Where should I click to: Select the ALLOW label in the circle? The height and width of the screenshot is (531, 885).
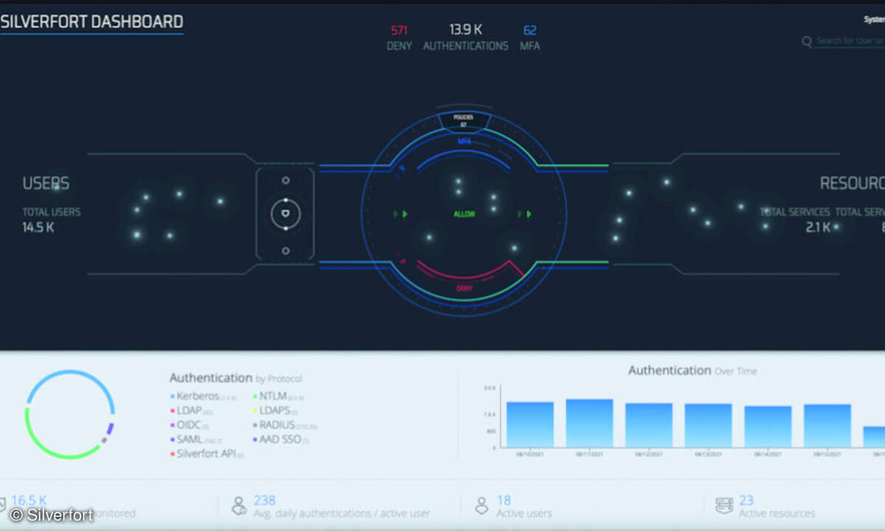pos(465,214)
